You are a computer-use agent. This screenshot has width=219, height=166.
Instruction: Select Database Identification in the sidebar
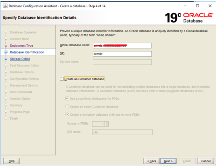click(27, 52)
